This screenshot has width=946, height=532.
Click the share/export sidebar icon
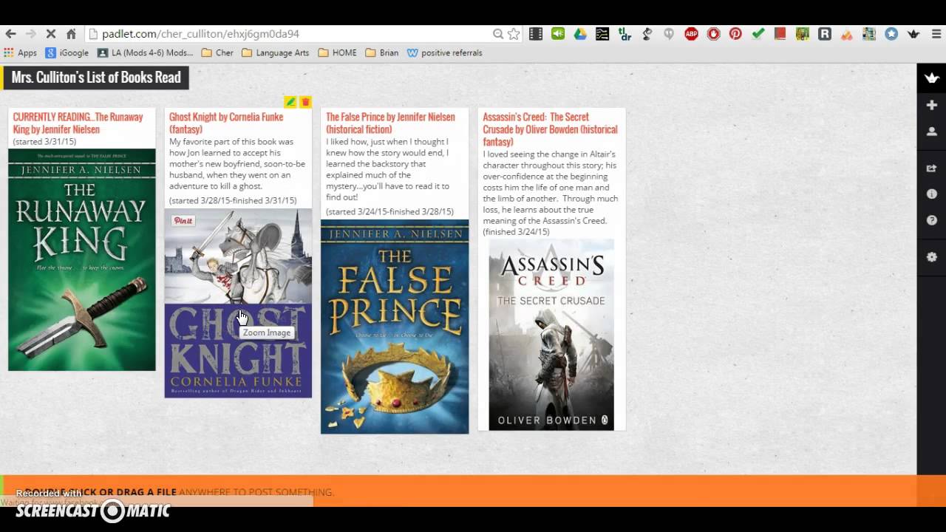[932, 168]
